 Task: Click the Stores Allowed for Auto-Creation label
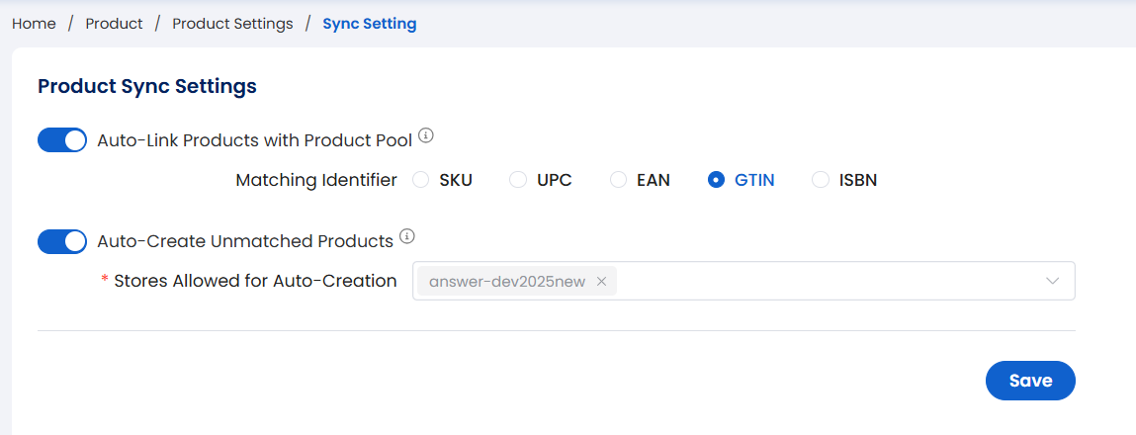(x=255, y=281)
